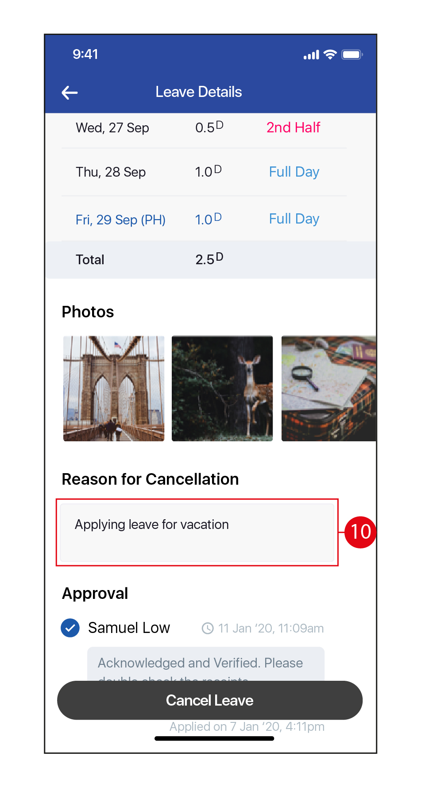
Task: Tap the back arrow icon
Action: 70,93
